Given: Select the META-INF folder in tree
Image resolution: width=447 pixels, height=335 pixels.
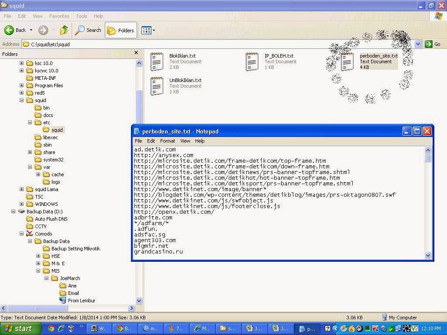Looking at the screenshot, I should pos(41,78).
